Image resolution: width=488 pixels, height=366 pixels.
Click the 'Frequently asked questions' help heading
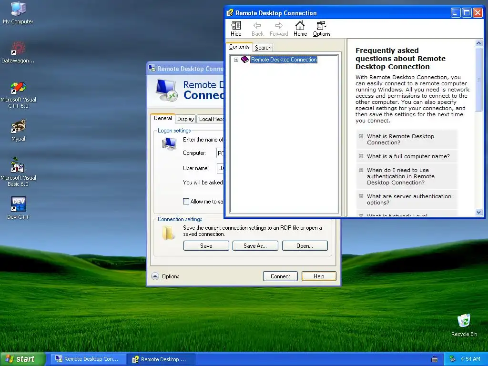click(x=400, y=59)
